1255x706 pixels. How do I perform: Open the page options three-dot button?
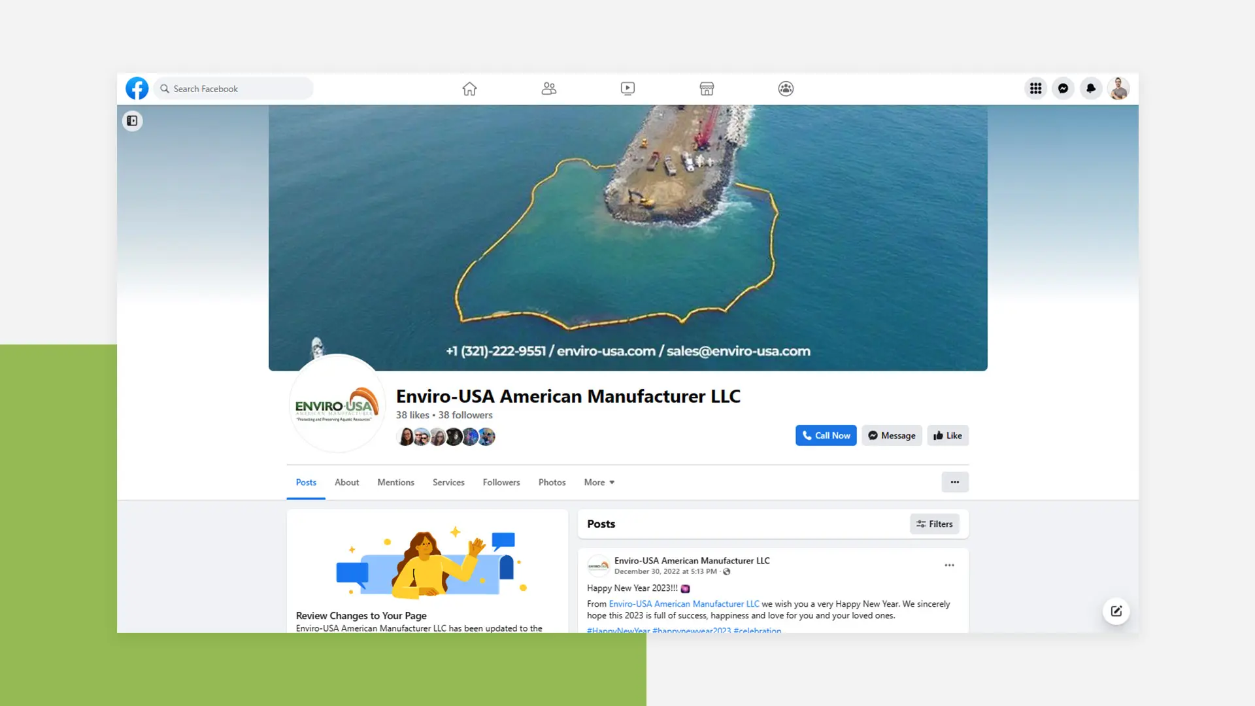(955, 482)
